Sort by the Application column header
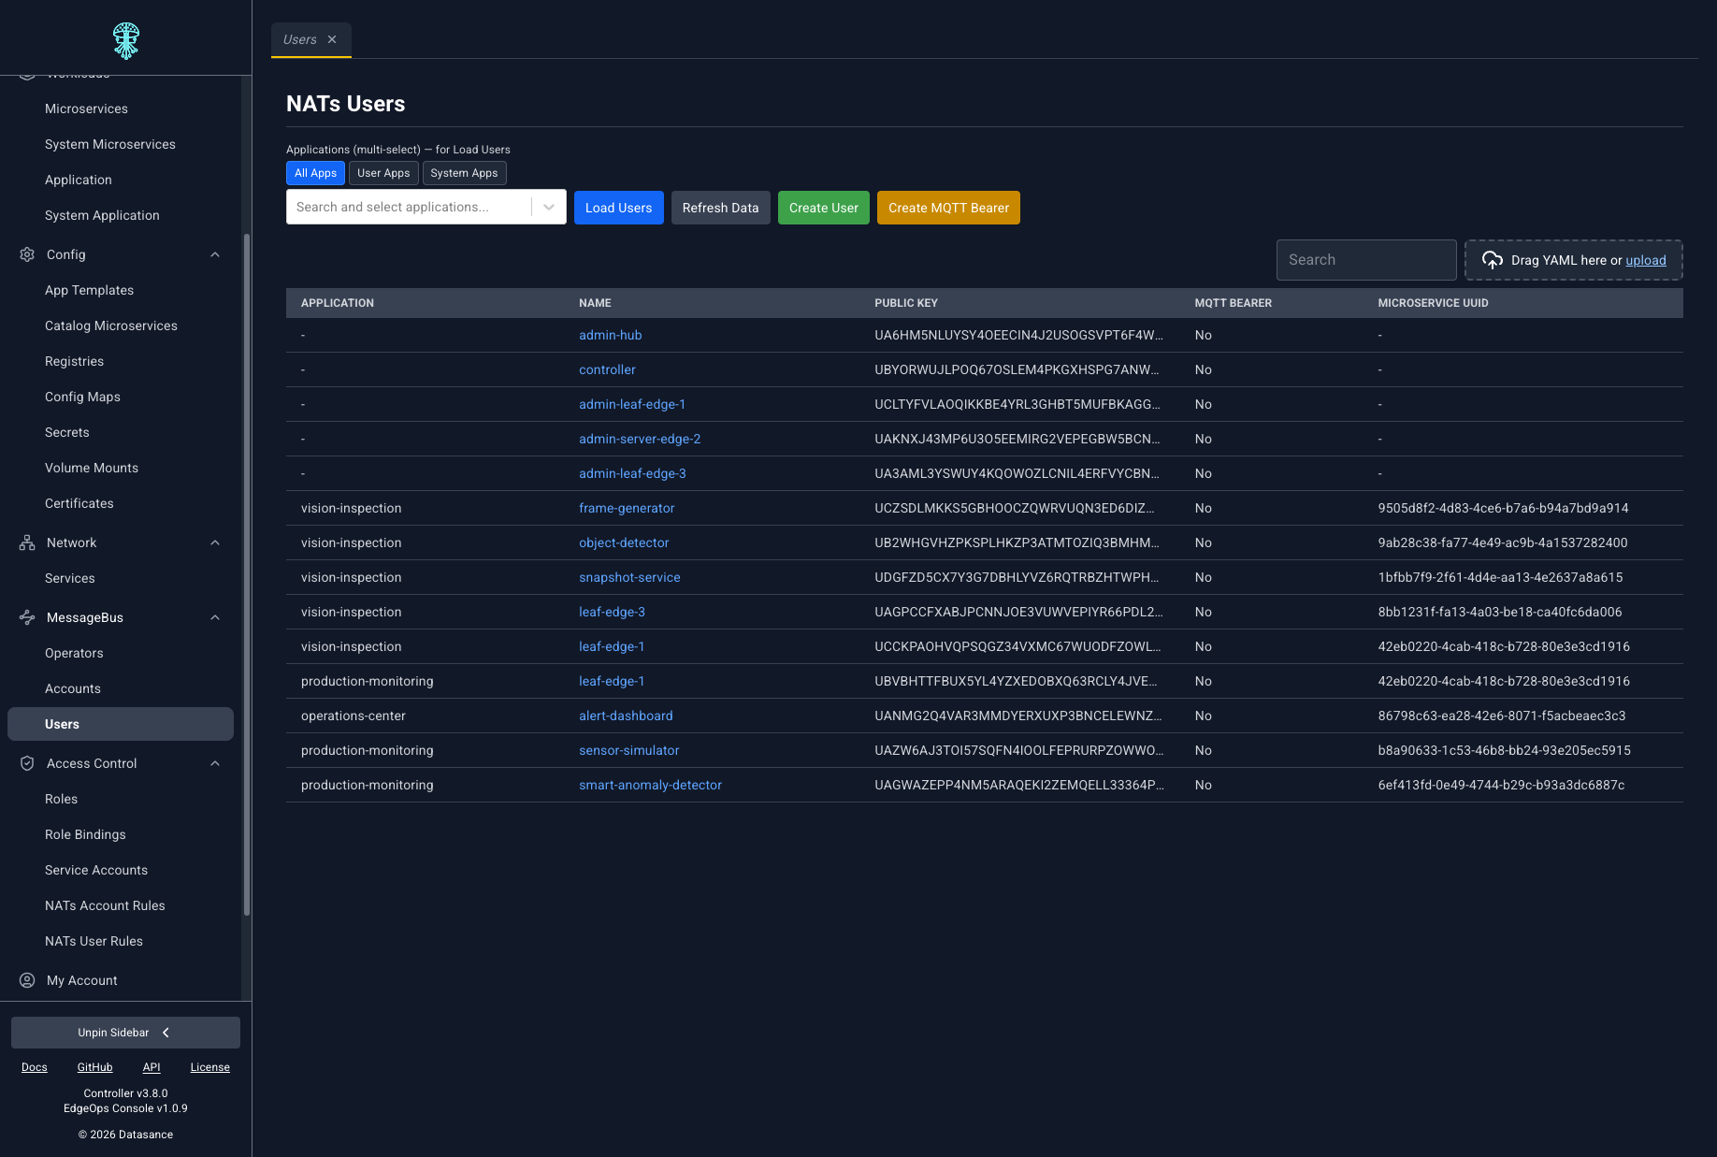Screen dimensions: 1717x1157 [338, 303]
